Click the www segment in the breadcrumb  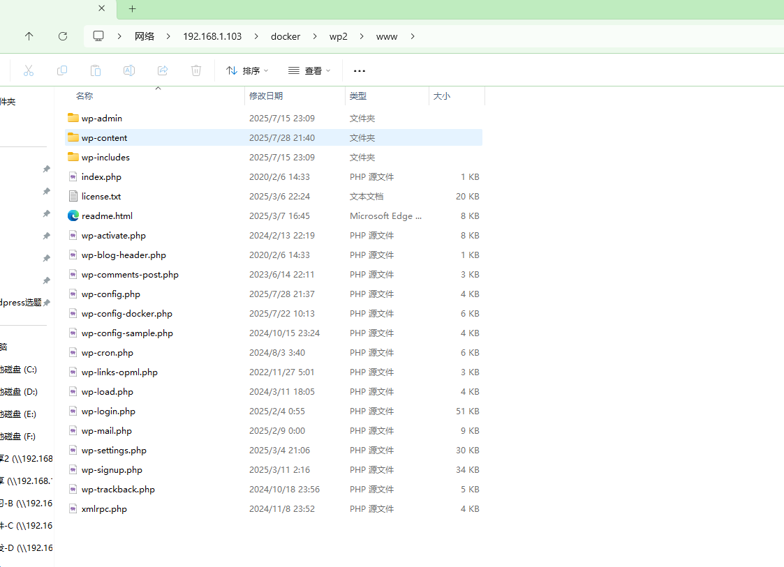(387, 36)
